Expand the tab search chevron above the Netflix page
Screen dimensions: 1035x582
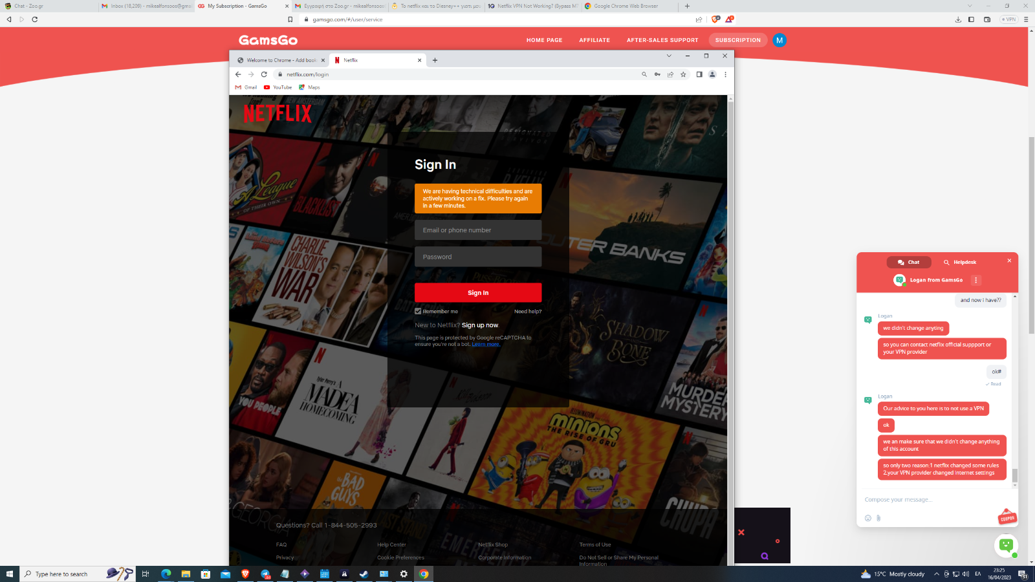(x=669, y=56)
